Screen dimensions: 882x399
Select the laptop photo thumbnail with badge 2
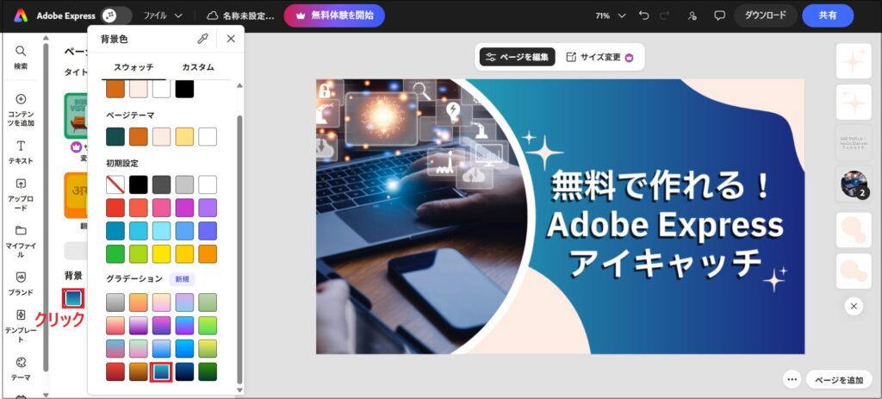pyautogui.click(x=854, y=184)
